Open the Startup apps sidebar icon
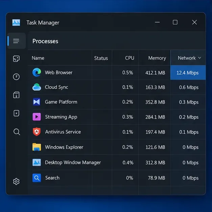 (x=16, y=95)
